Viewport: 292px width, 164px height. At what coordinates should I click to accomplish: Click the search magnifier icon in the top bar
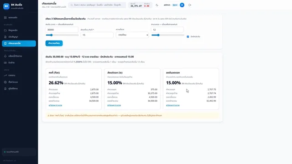point(72,5)
